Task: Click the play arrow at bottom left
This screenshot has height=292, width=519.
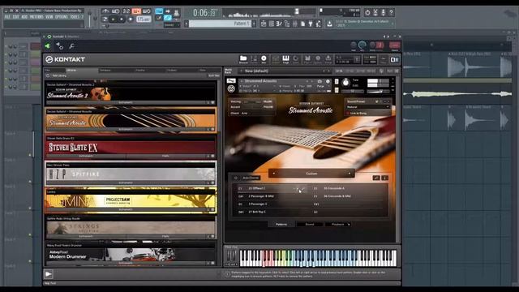Action: [x=49, y=274]
